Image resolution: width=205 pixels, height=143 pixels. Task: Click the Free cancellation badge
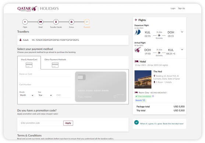[x=143, y=96]
